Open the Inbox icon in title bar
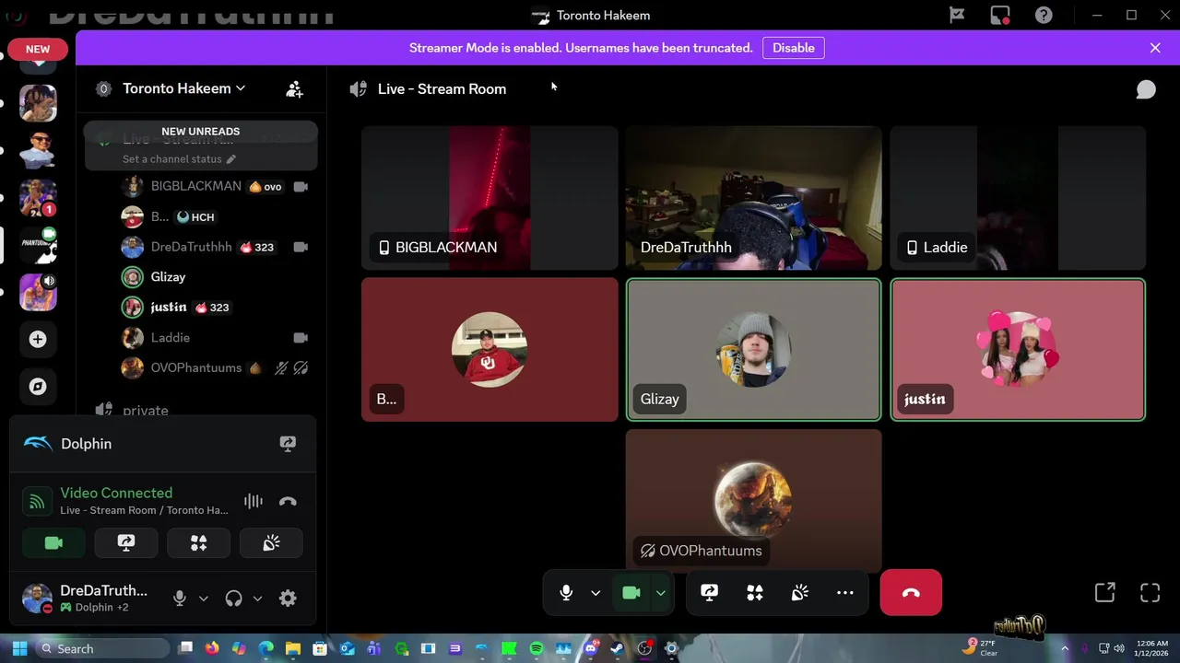The image size is (1180, 663). point(1000,15)
